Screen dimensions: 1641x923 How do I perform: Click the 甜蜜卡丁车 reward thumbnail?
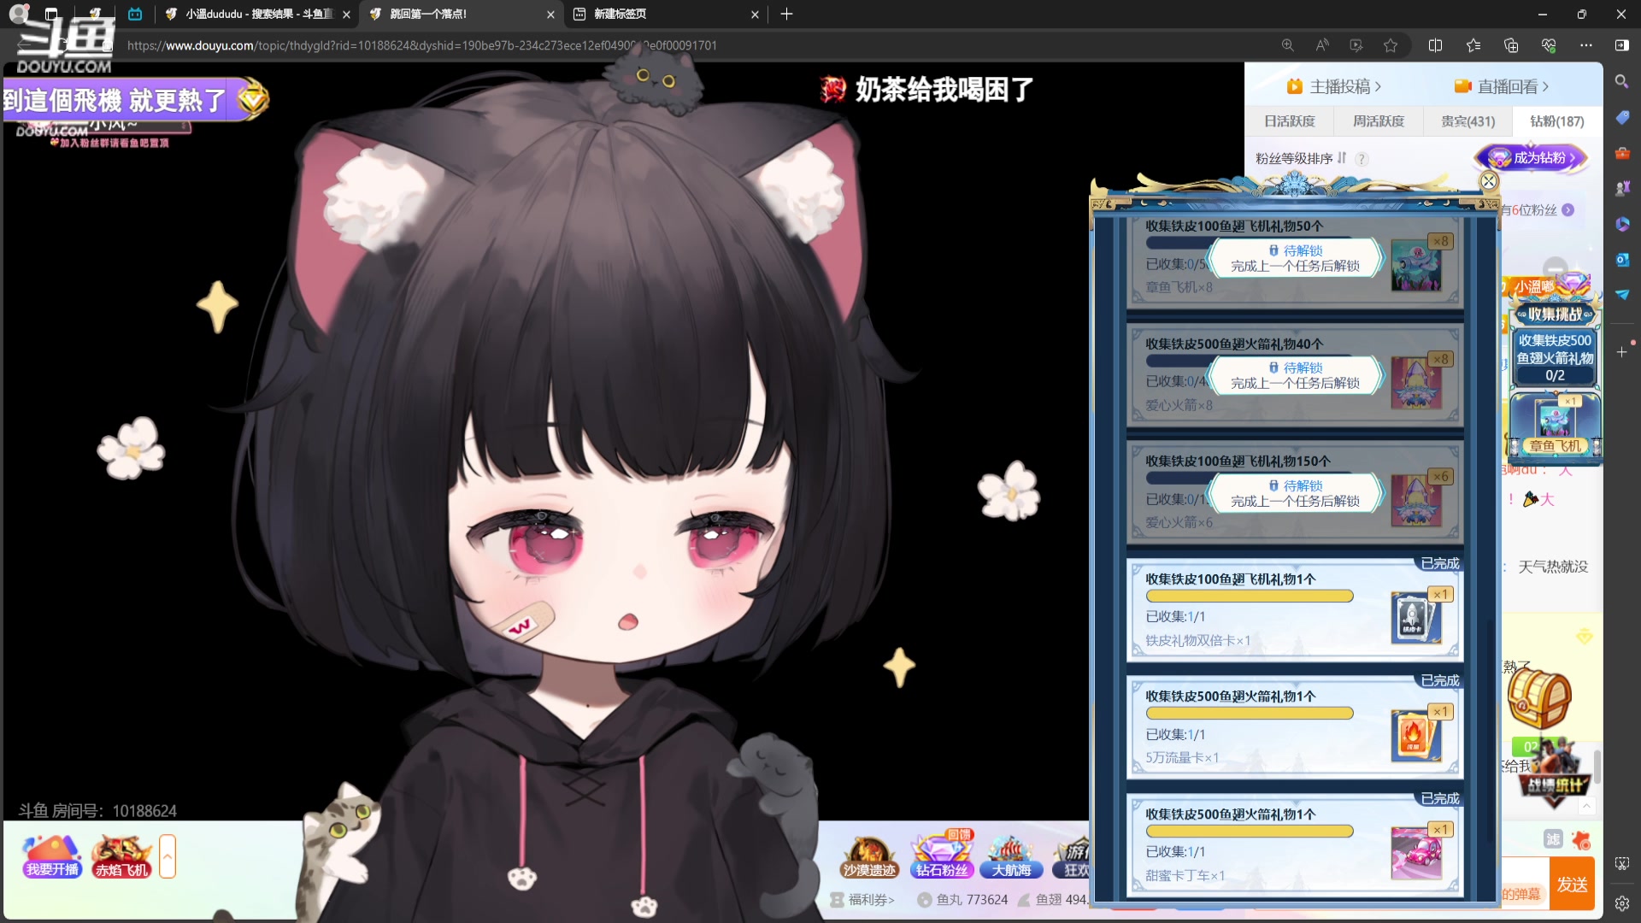(1416, 853)
